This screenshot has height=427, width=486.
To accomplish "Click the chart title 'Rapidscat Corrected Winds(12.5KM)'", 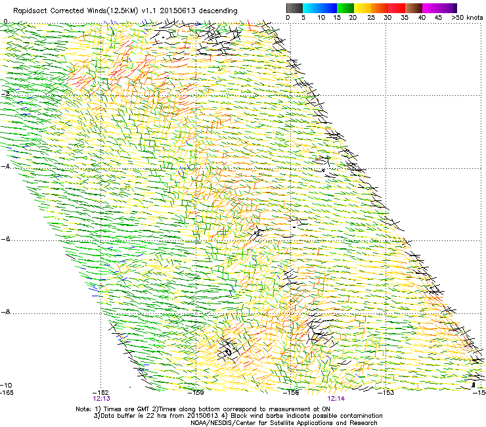I will 76,11.
